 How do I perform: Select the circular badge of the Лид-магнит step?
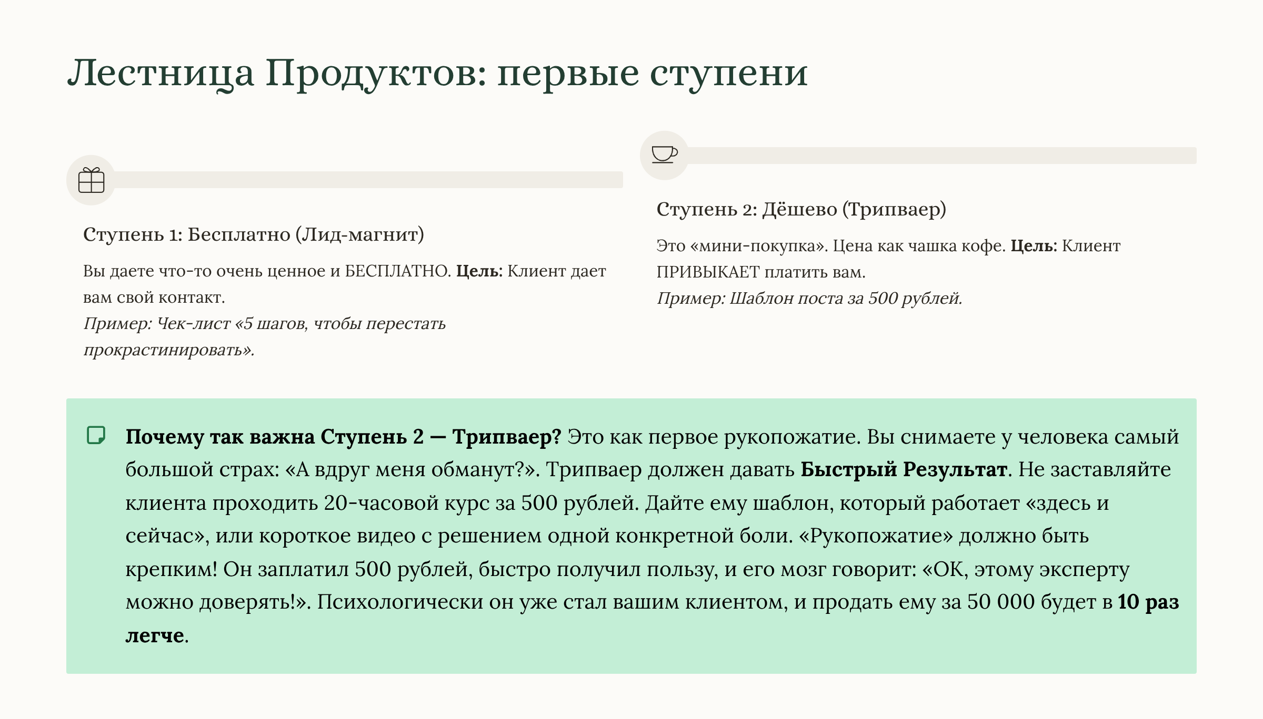[x=92, y=180]
